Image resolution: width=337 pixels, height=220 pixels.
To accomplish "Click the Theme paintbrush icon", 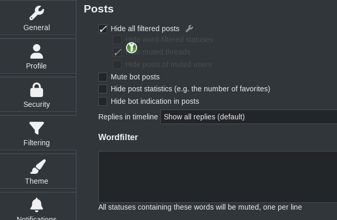I will tap(36, 167).
